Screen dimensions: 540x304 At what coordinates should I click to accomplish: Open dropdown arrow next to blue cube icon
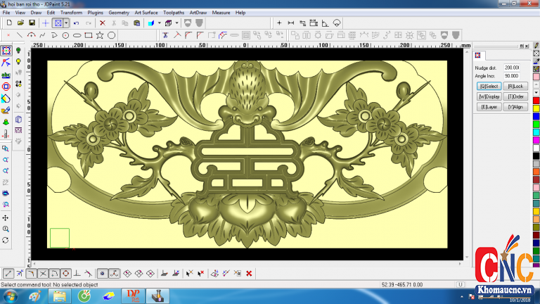159,23
